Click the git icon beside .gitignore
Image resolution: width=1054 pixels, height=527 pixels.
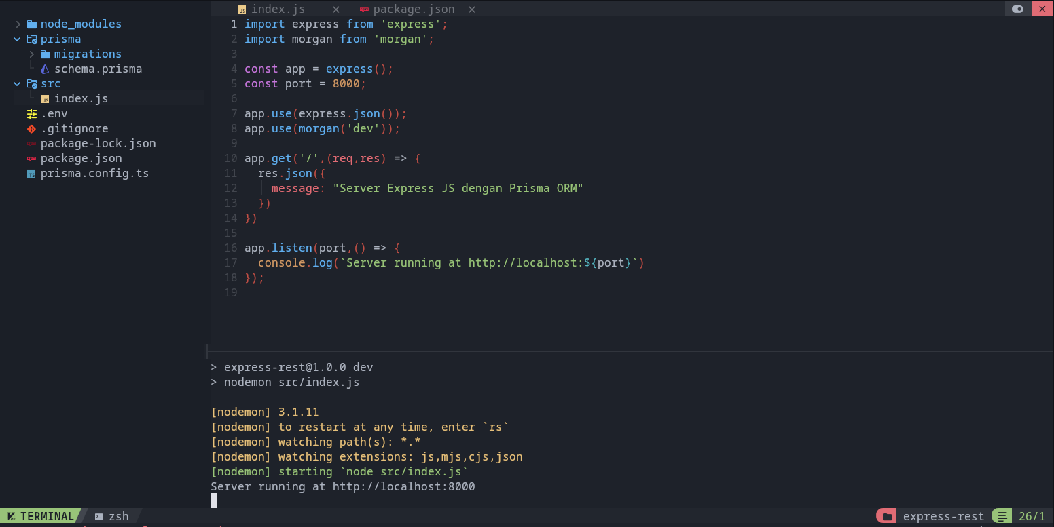point(31,129)
